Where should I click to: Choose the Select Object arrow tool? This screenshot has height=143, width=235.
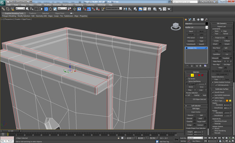[27, 9]
